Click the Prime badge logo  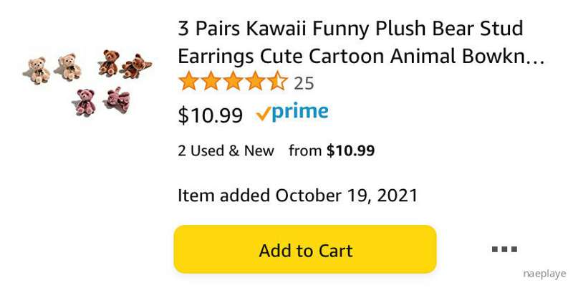click(292, 112)
